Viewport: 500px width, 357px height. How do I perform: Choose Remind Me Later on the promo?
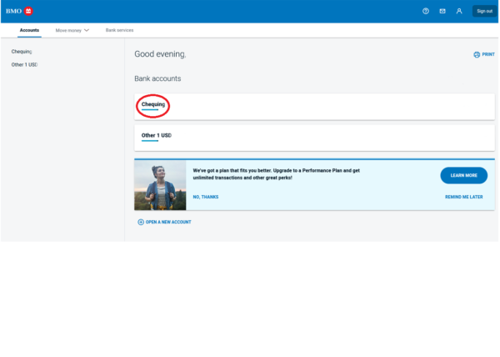463,197
